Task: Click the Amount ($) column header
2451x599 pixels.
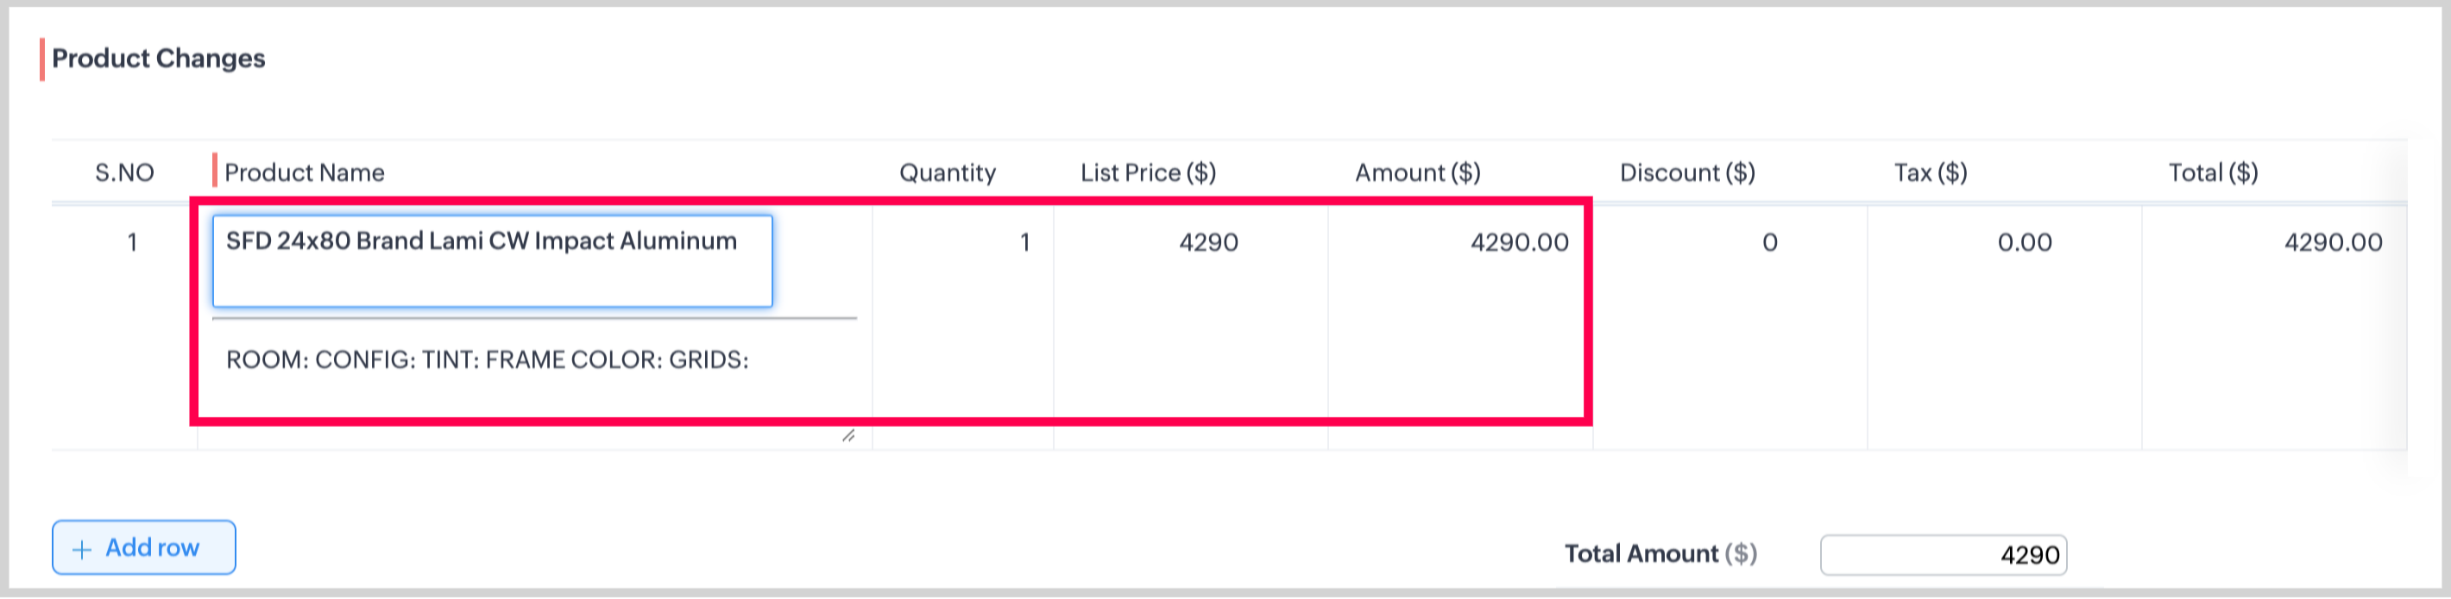Action: 1417,173
